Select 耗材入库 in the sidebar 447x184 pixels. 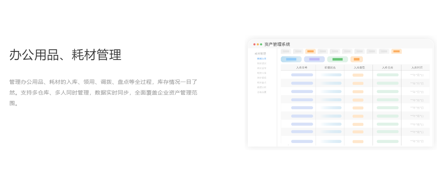coord(262,58)
